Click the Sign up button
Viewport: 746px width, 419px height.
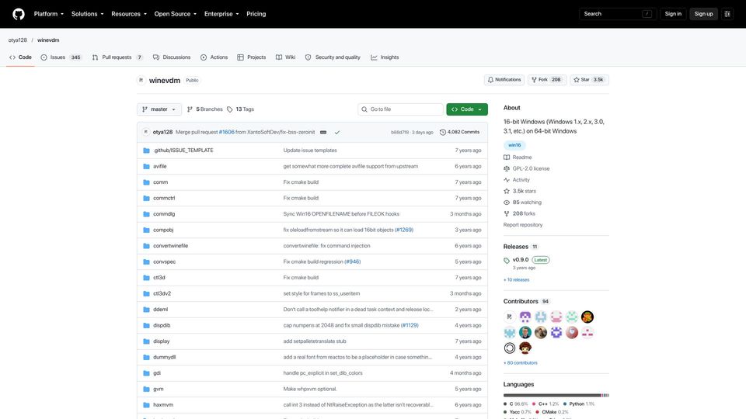click(x=703, y=14)
